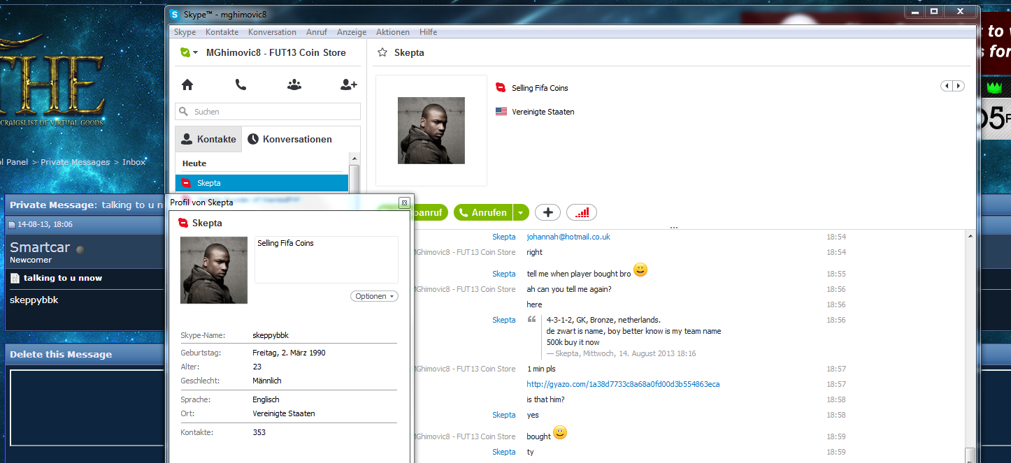Open the Konversation menu
This screenshot has height=463, width=1011.
pos(272,32)
